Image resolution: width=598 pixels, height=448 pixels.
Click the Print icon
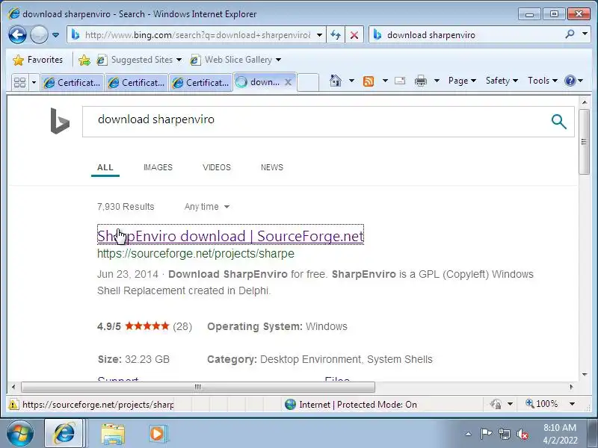[x=421, y=81]
